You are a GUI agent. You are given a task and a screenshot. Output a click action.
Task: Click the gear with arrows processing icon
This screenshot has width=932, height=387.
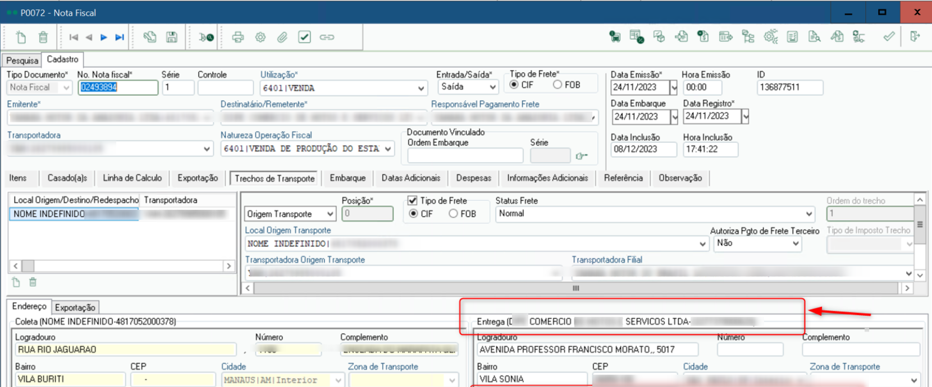pos(770,37)
